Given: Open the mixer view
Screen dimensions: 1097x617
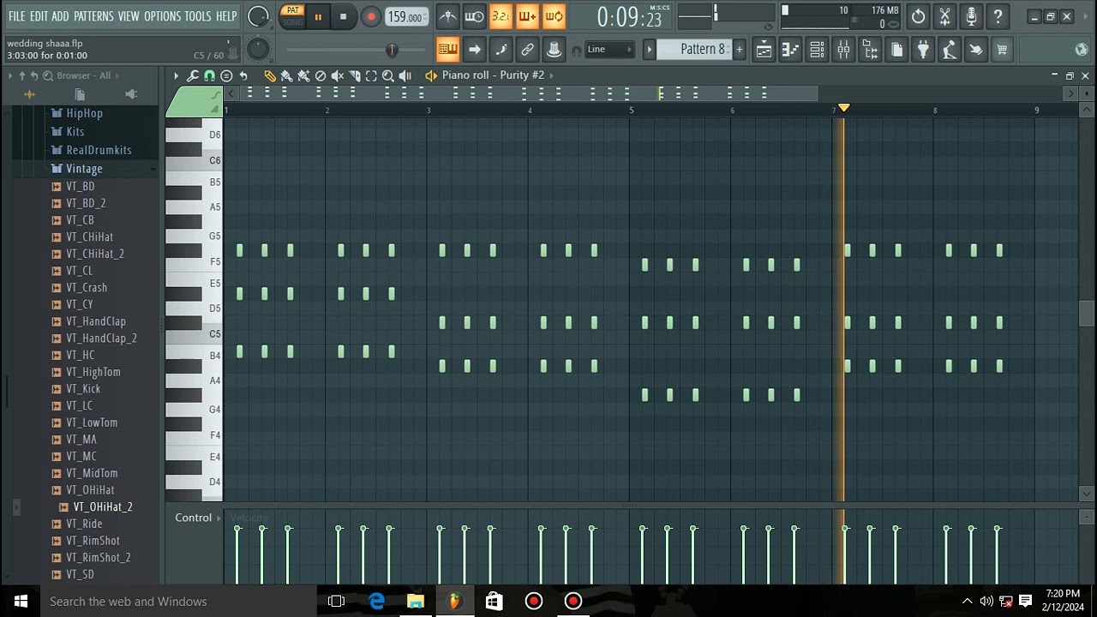Looking at the screenshot, I should coord(843,50).
